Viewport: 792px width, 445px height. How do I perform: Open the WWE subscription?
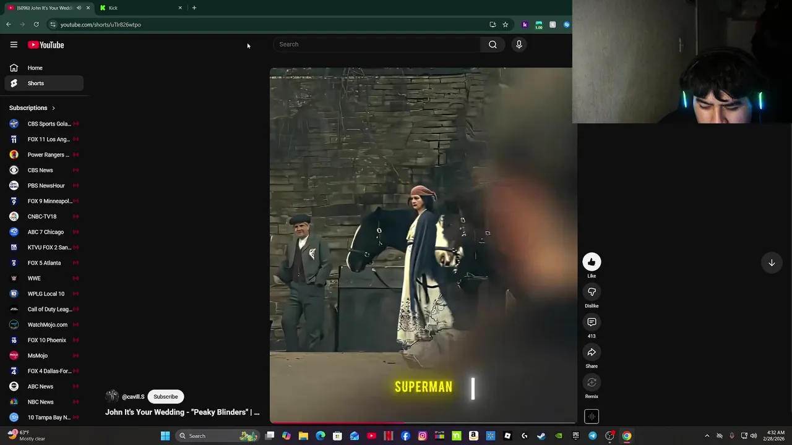pos(44,278)
